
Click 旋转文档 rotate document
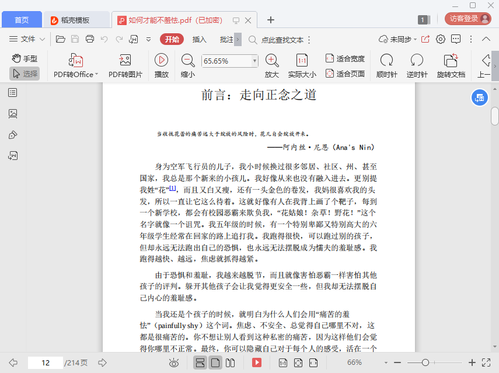point(451,65)
